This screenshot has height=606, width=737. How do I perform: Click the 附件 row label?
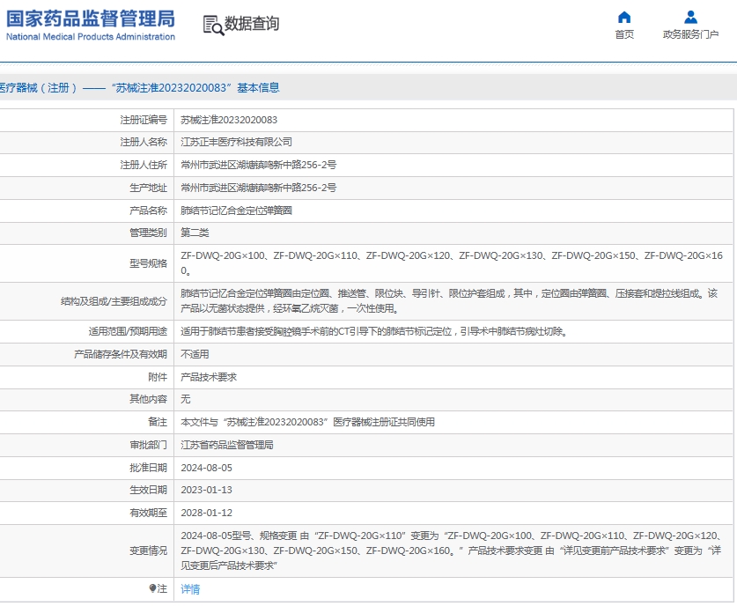[x=158, y=378]
